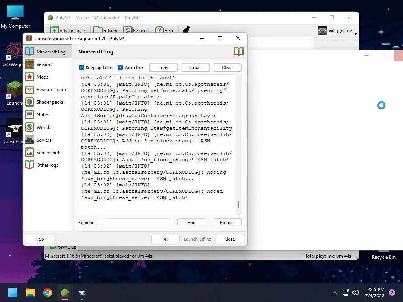Click Add Instance in PolyMC toolbar
Viewport: 403px width, 302px height.
[67, 30]
